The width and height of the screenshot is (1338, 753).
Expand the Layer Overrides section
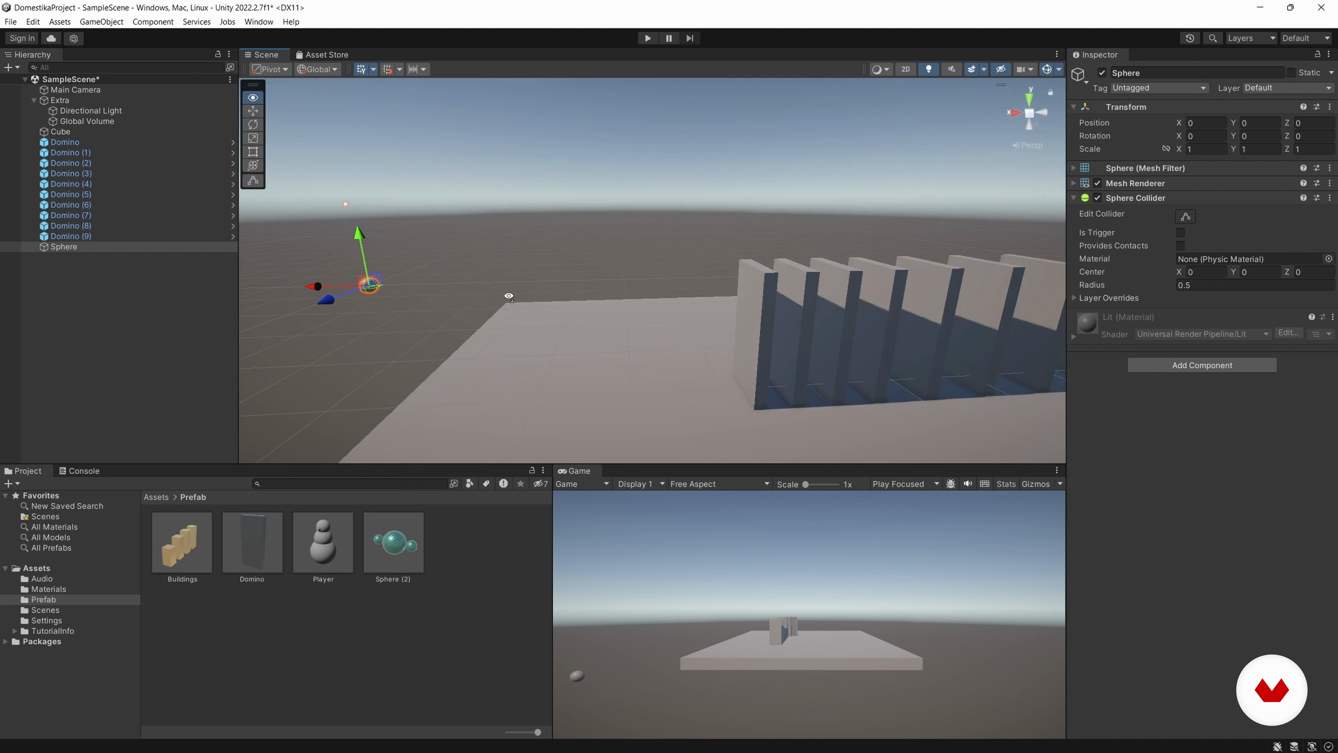[x=1074, y=298]
